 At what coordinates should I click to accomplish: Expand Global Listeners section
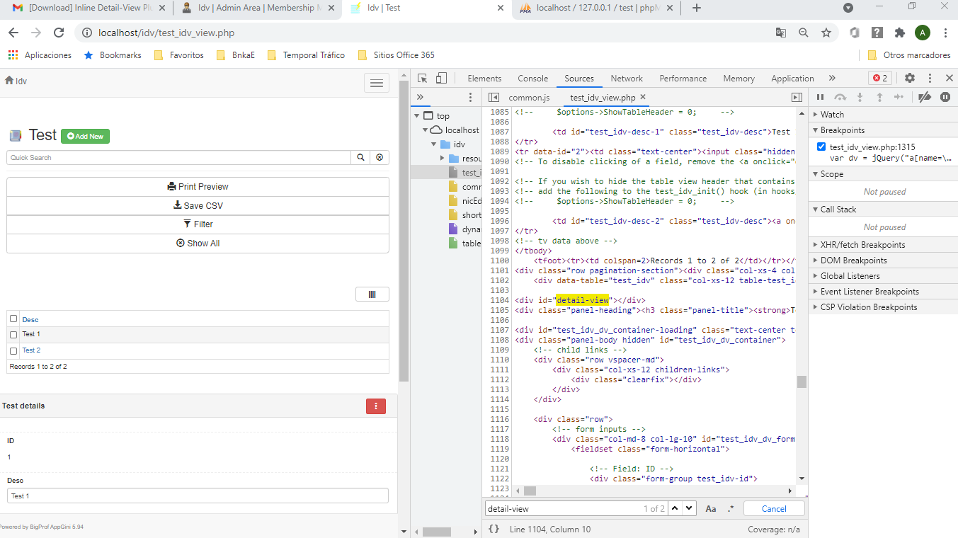tap(883, 275)
